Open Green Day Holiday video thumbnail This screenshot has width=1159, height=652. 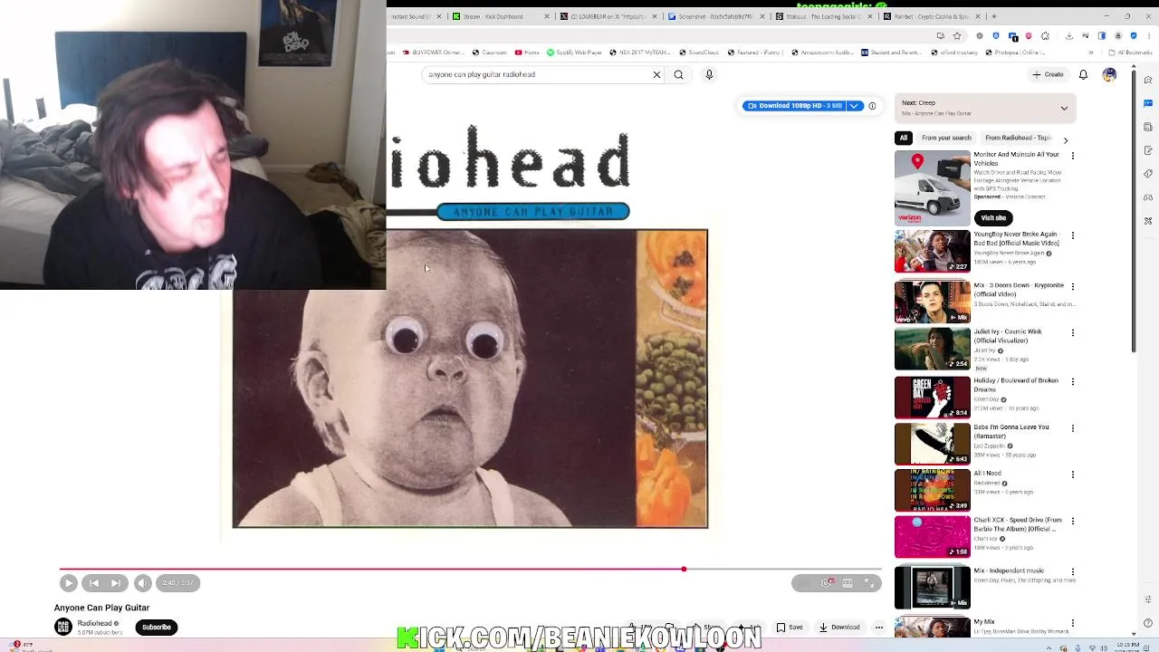(x=932, y=397)
